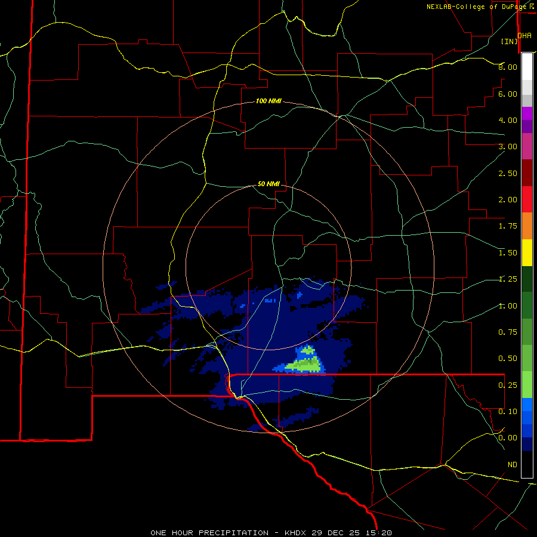Click the ND legend label
The image size is (537, 537).
click(x=513, y=465)
